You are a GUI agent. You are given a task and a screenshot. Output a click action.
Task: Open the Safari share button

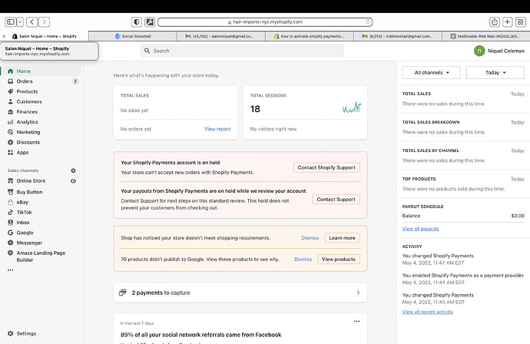[x=495, y=22]
